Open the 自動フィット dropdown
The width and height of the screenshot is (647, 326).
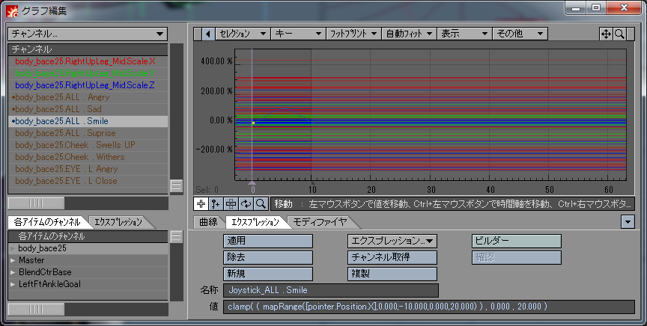tap(409, 34)
